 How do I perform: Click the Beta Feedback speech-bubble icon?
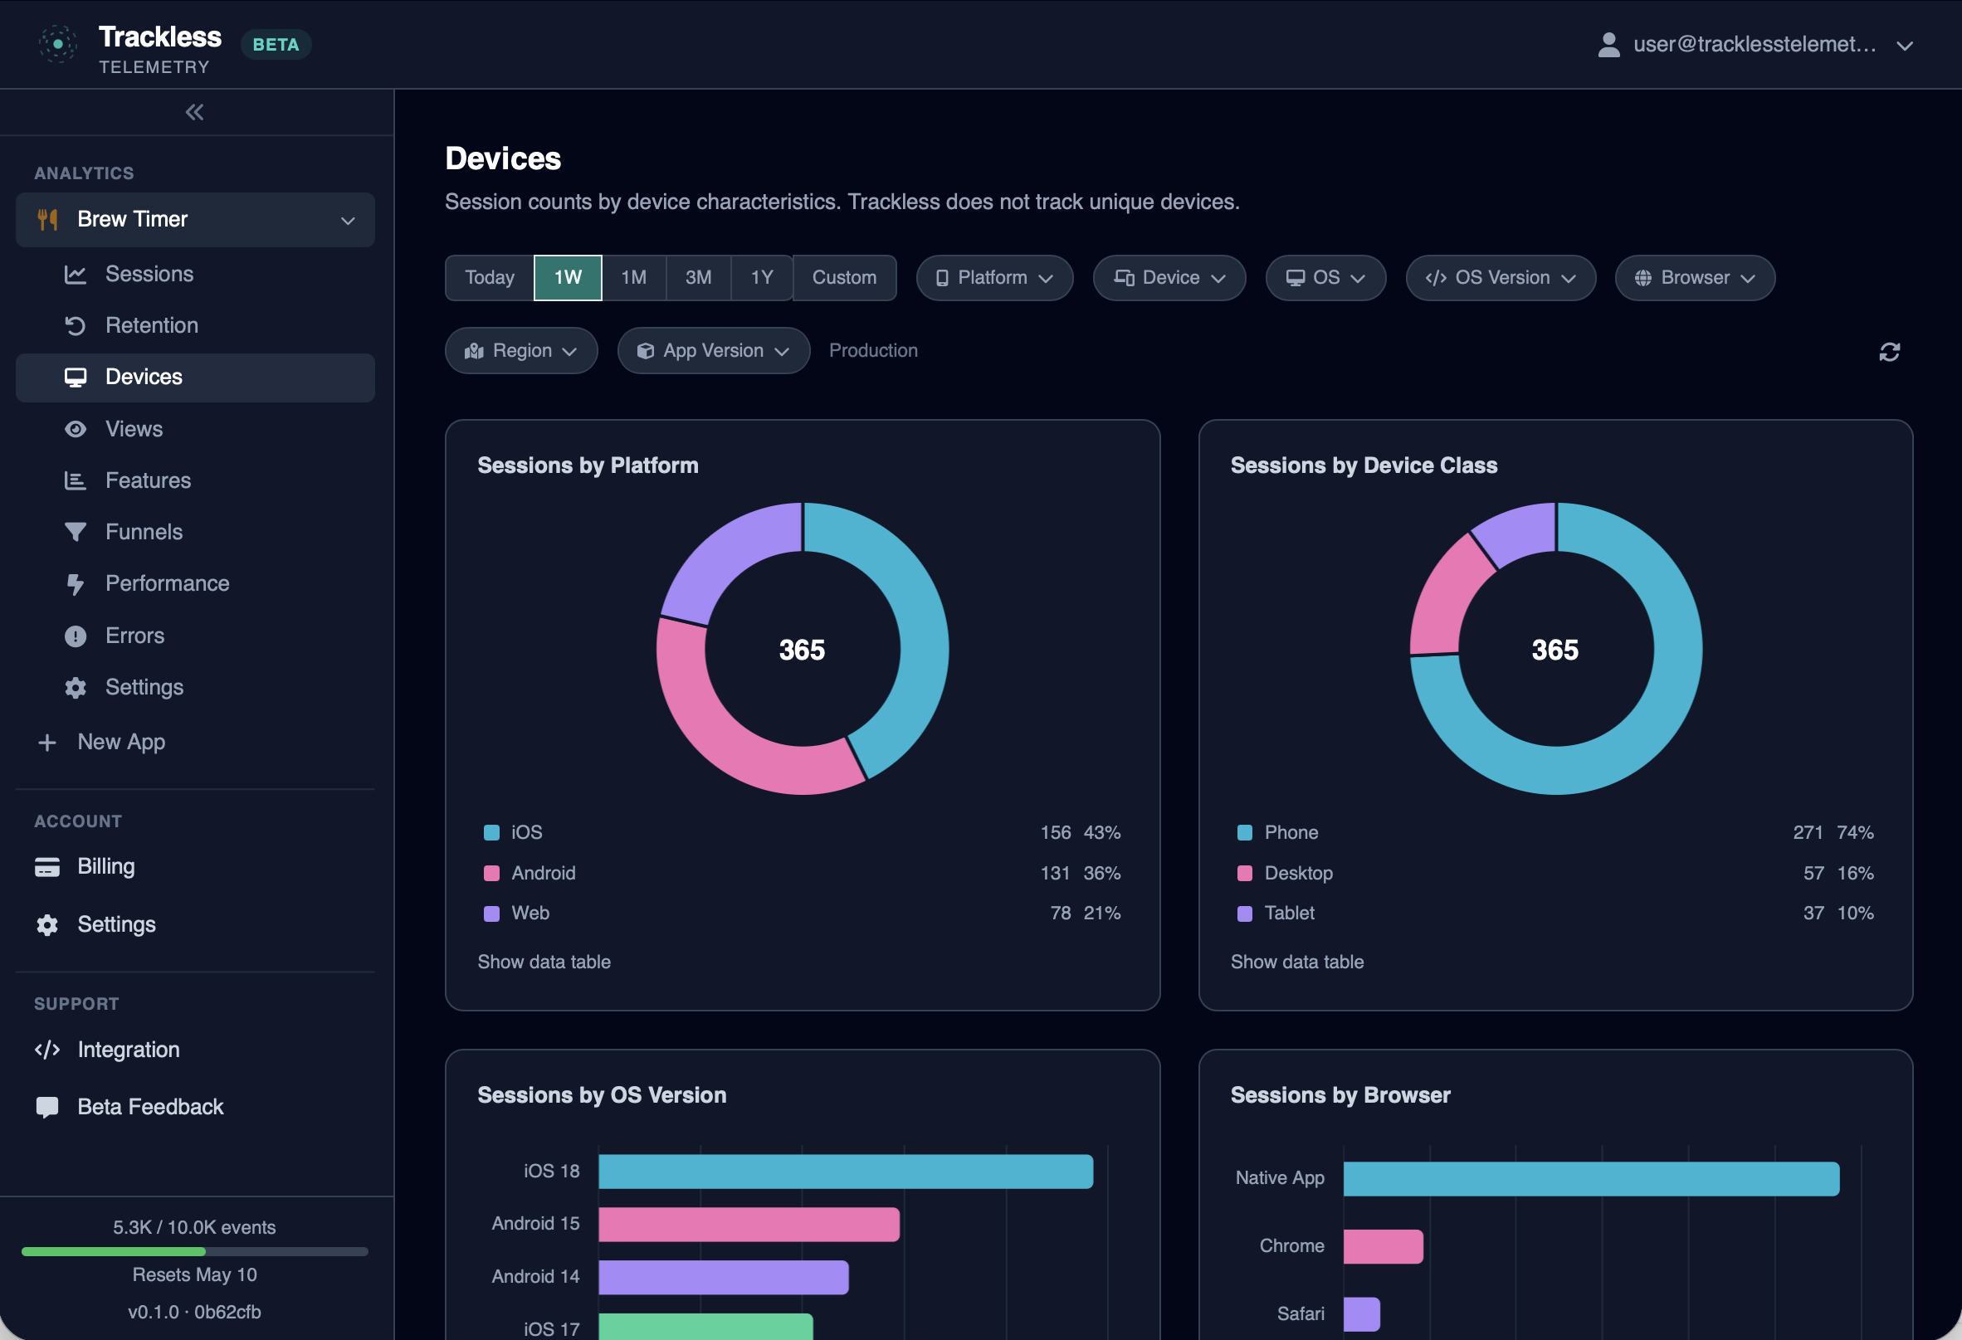[x=47, y=1107]
